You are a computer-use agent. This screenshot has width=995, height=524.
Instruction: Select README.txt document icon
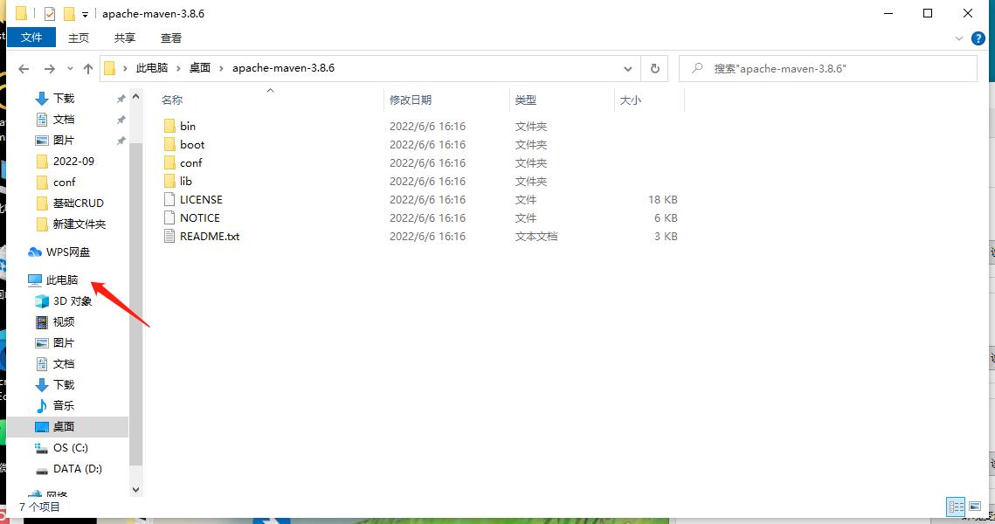169,236
